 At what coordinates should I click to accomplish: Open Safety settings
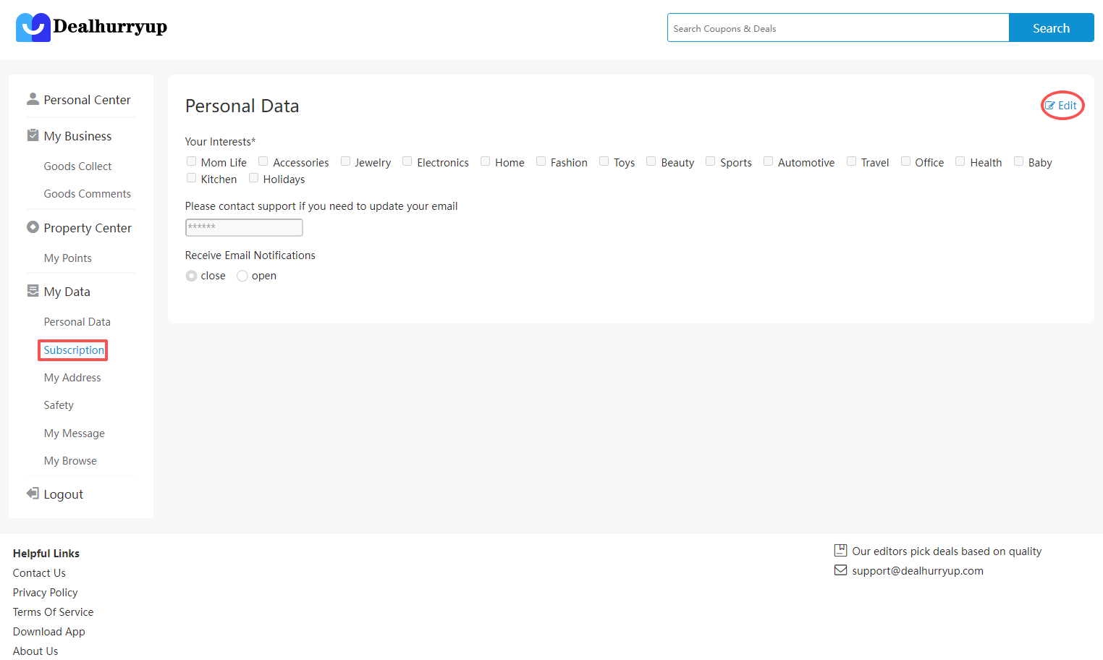pos(59,405)
